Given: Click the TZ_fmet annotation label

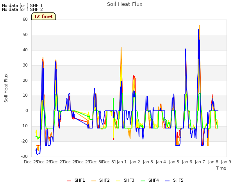Looking at the screenshot, I should point(43,16).
